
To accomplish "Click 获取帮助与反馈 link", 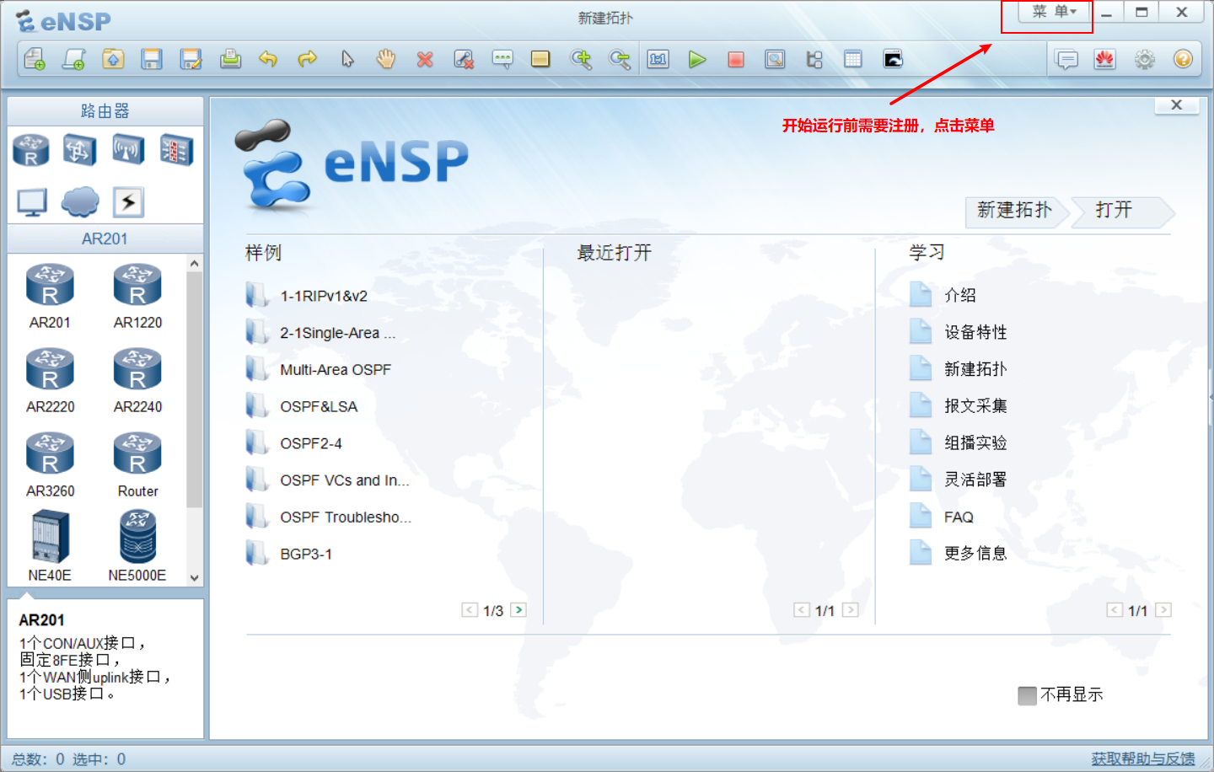I will 1143,759.
